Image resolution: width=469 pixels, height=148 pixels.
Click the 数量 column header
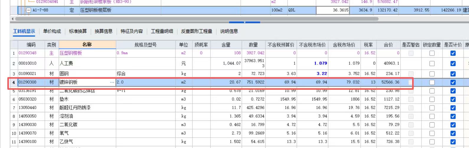pyautogui.click(x=253, y=45)
